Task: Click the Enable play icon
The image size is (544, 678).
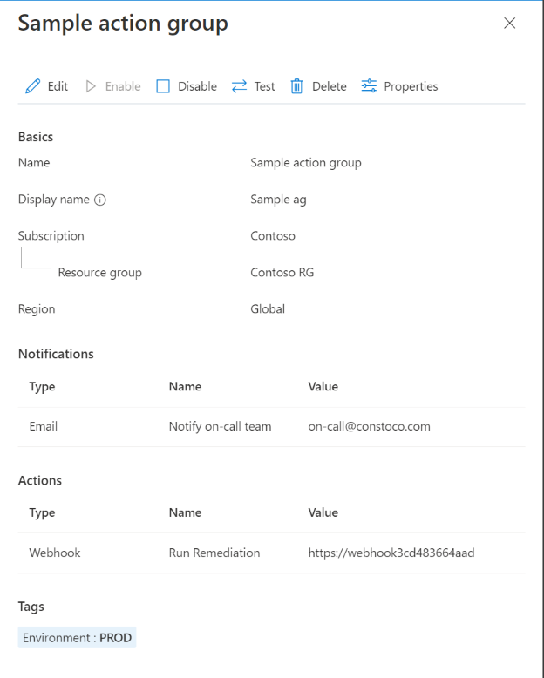Action: tap(91, 86)
